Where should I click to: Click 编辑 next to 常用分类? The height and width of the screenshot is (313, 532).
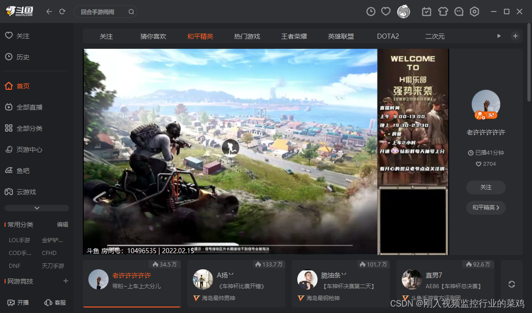pyautogui.click(x=63, y=225)
